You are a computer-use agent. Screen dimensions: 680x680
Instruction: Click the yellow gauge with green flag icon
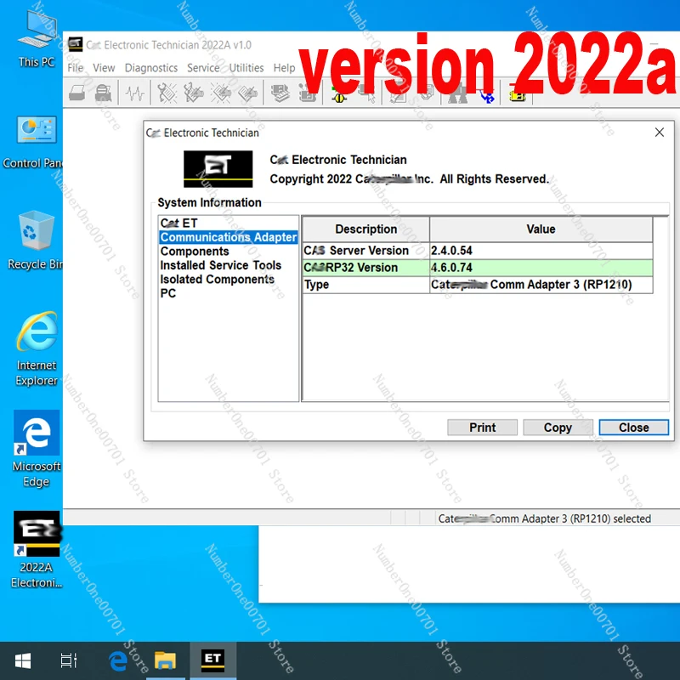tap(338, 96)
